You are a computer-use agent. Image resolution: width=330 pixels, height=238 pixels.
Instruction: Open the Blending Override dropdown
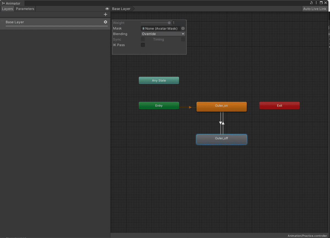click(x=163, y=34)
